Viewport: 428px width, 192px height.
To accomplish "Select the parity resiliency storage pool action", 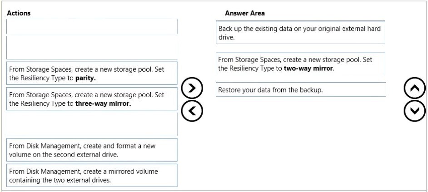I will (92, 74).
